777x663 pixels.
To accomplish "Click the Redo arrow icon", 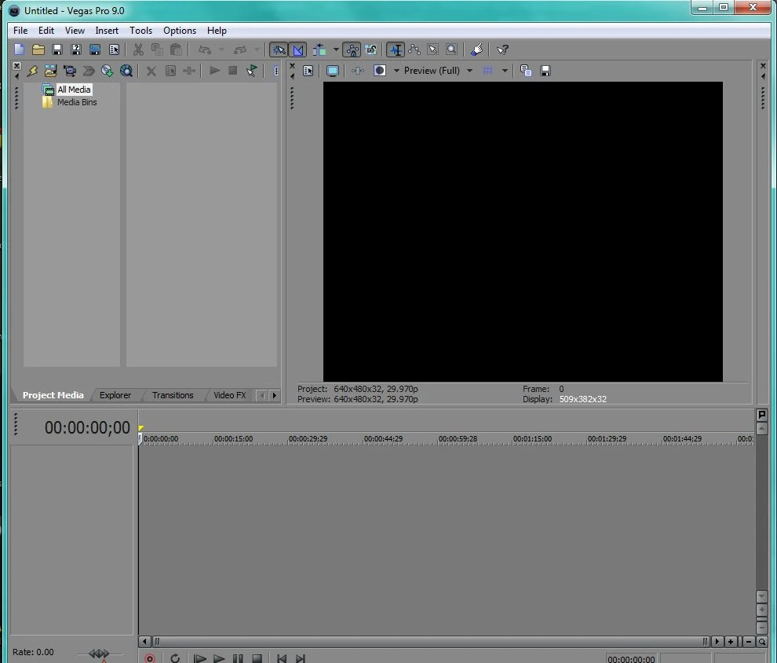I will (x=240, y=49).
